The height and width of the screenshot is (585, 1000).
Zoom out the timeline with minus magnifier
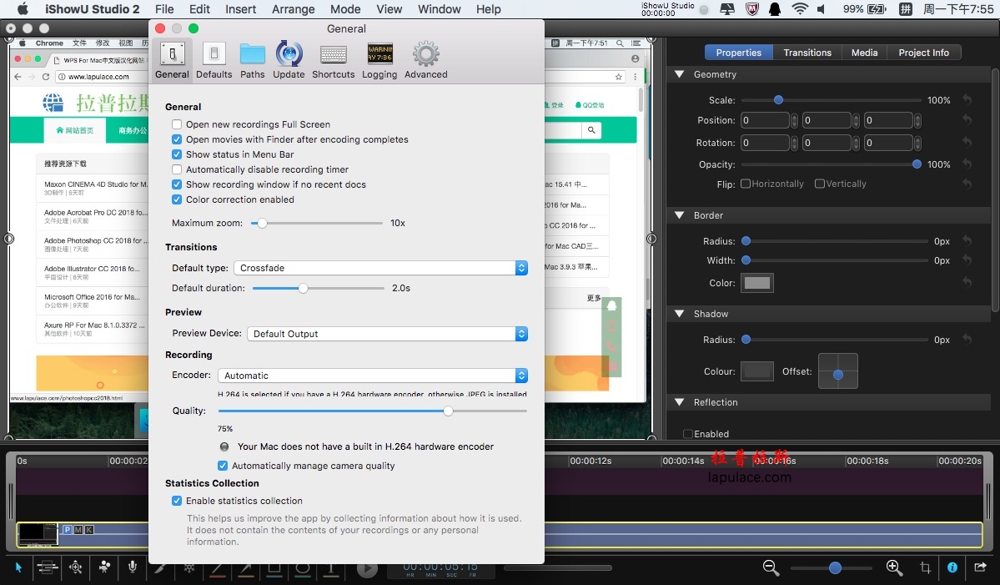(x=771, y=567)
